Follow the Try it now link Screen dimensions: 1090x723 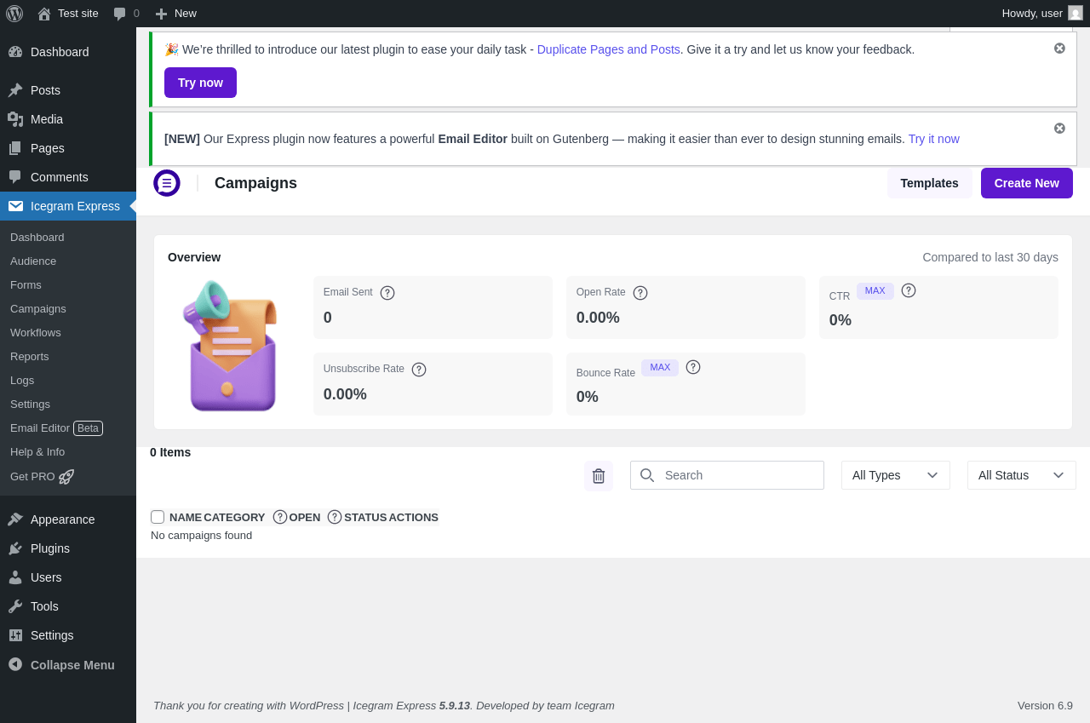coord(933,139)
